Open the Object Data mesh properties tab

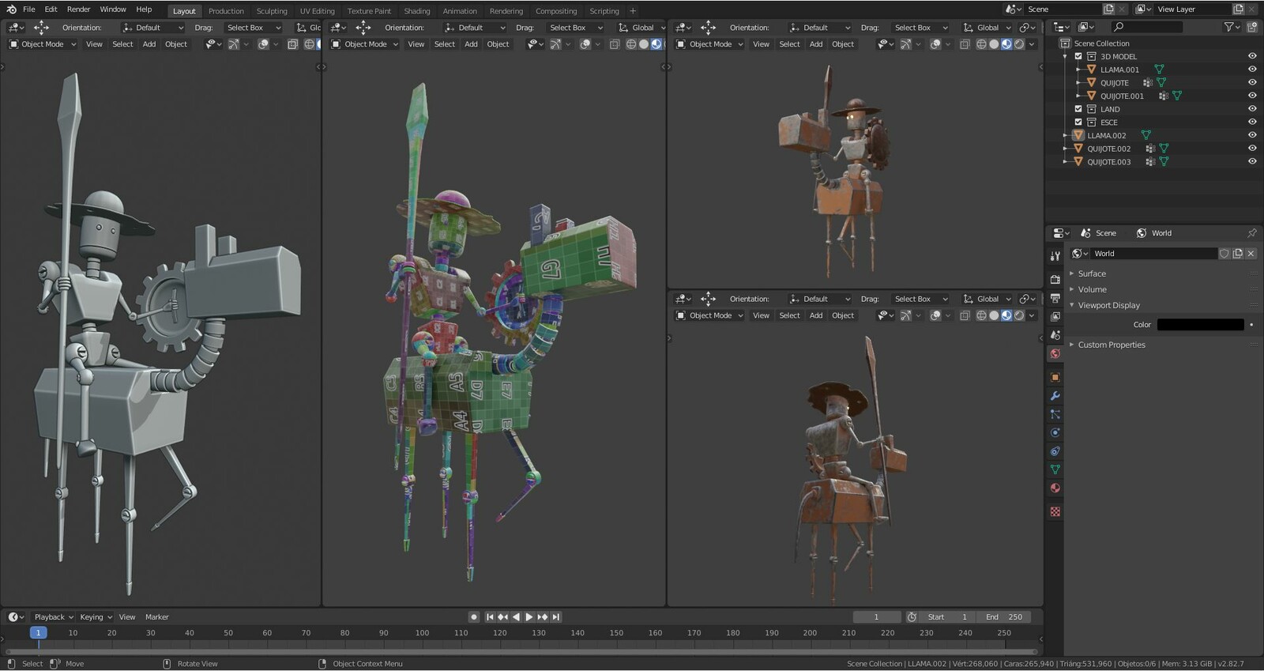click(x=1055, y=469)
